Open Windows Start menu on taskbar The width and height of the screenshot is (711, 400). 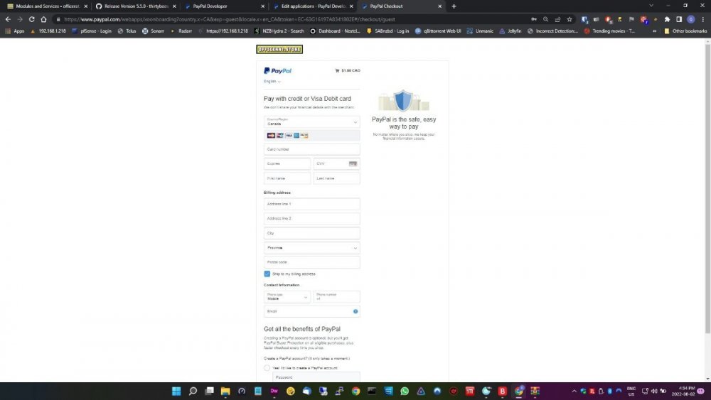[x=176, y=391]
